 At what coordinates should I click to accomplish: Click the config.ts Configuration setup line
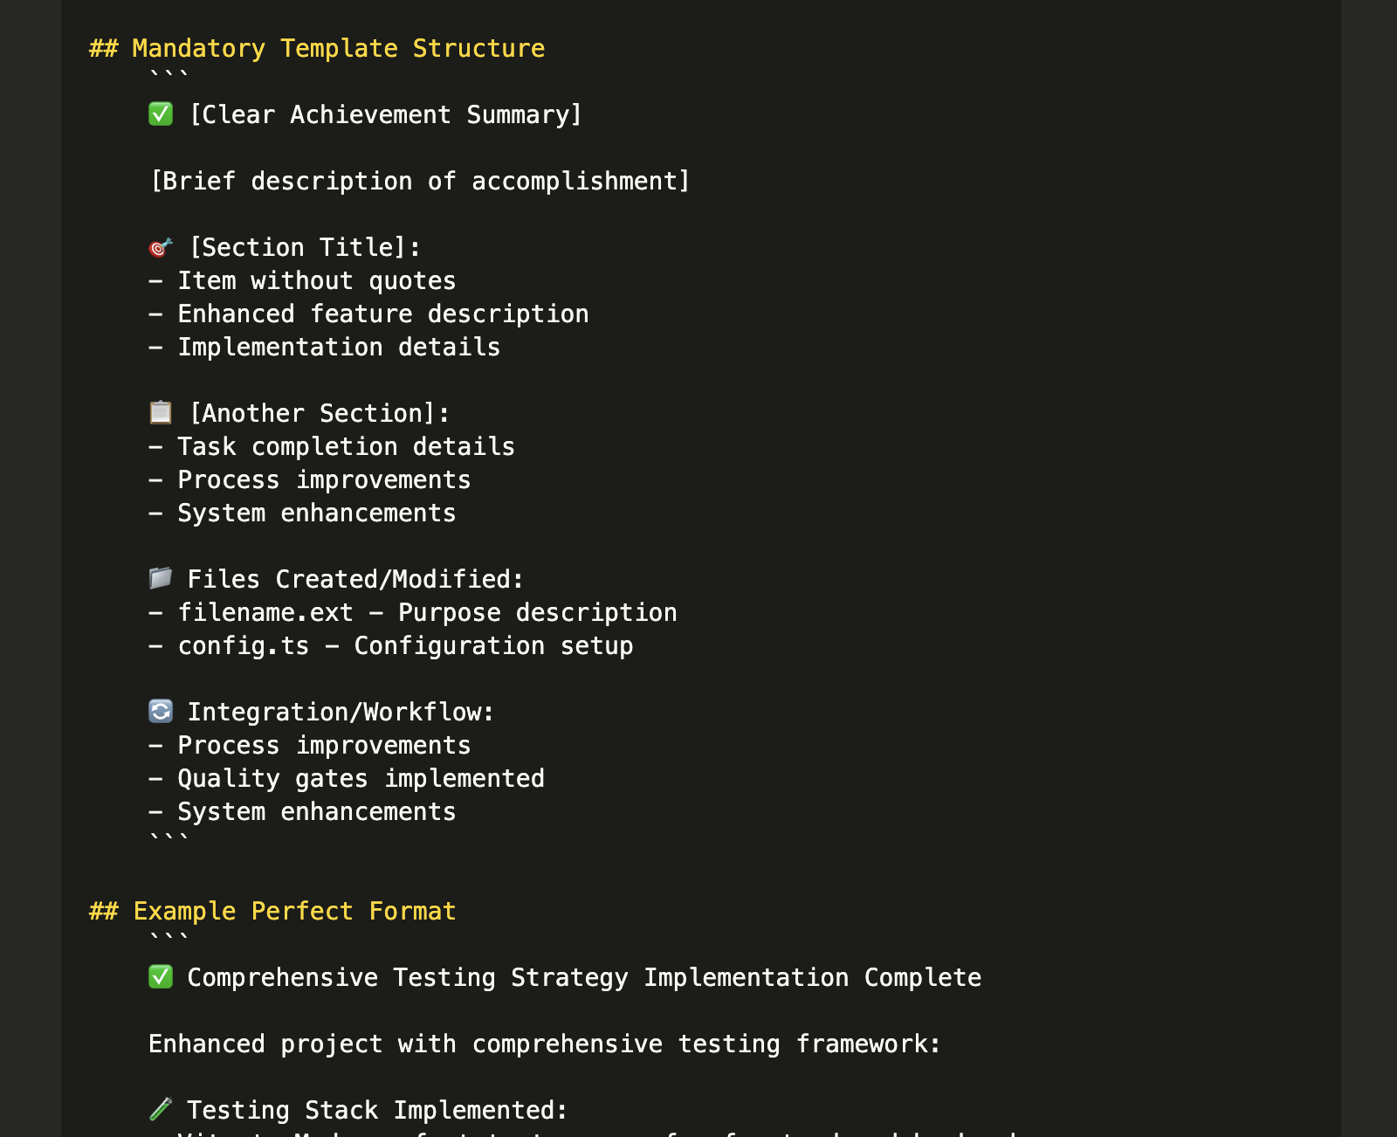click(x=391, y=645)
